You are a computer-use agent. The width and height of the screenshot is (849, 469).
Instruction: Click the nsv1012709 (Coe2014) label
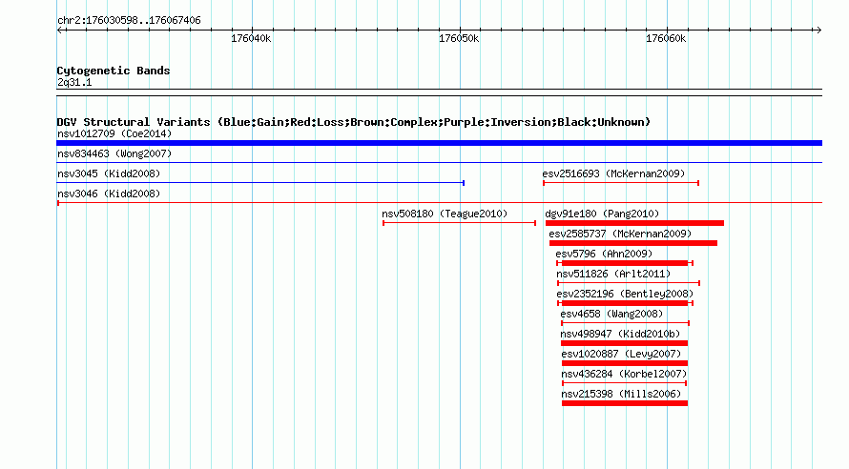tap(114, 133)
